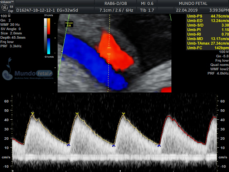Select the last blue end-diastolic X marker
Viewport: 229px width, 172px height.
point(159,145)
